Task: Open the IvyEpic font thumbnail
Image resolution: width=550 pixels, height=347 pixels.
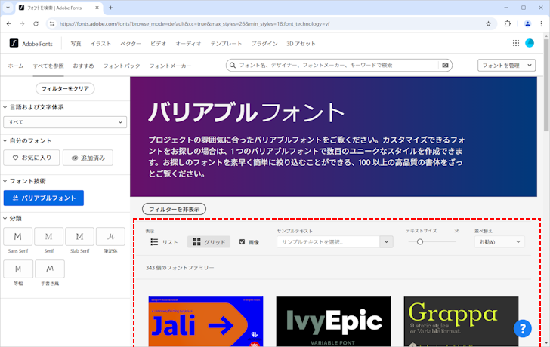Action: [x=333, y=321]
